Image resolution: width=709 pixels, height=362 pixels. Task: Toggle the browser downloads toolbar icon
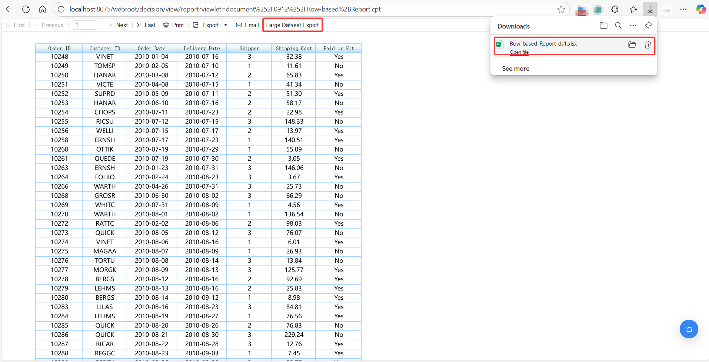tap(650, 9)
